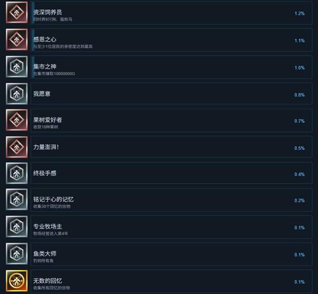
Task: Click the 0.8% value on 我愿意 row
Action: pos(299,95)
